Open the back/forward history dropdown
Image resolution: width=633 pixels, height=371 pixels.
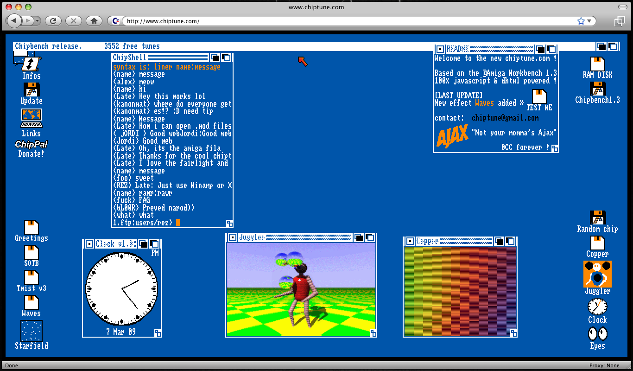point(37,21)
